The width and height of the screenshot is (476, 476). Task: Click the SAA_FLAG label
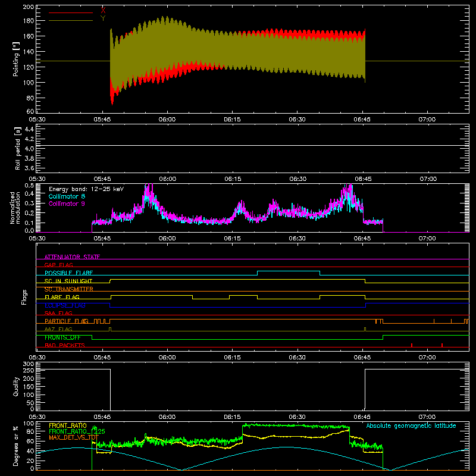pos(58,313)
